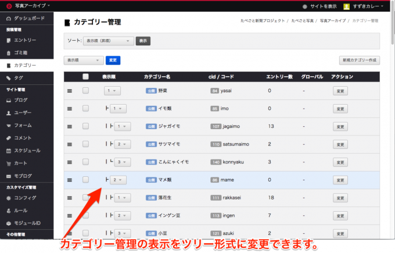395x253 pixels.
Task: Open the ソート dropdown showing 表示順 (昇順)
Action: (108, 41)
